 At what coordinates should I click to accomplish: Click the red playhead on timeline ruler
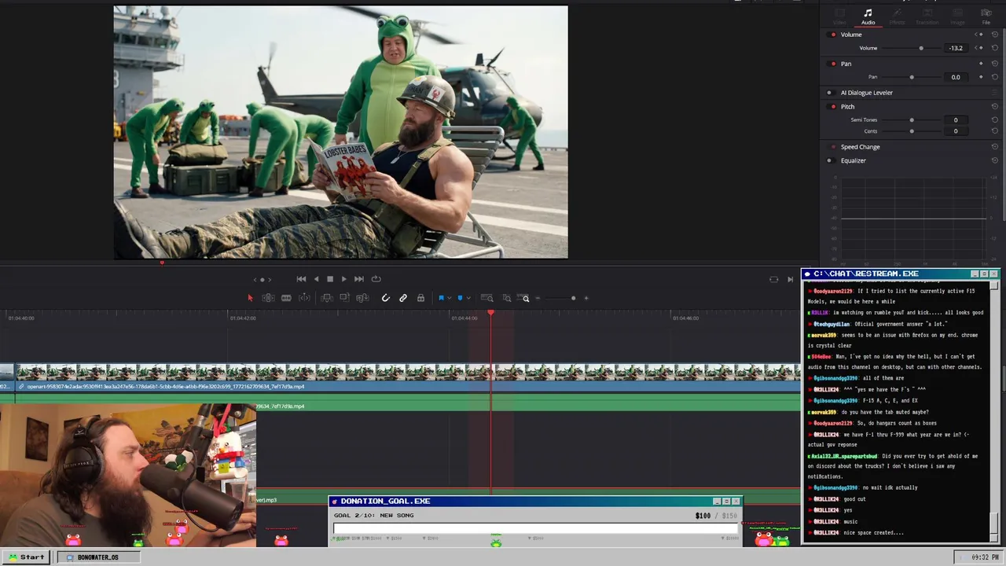(x=491, y=313)
